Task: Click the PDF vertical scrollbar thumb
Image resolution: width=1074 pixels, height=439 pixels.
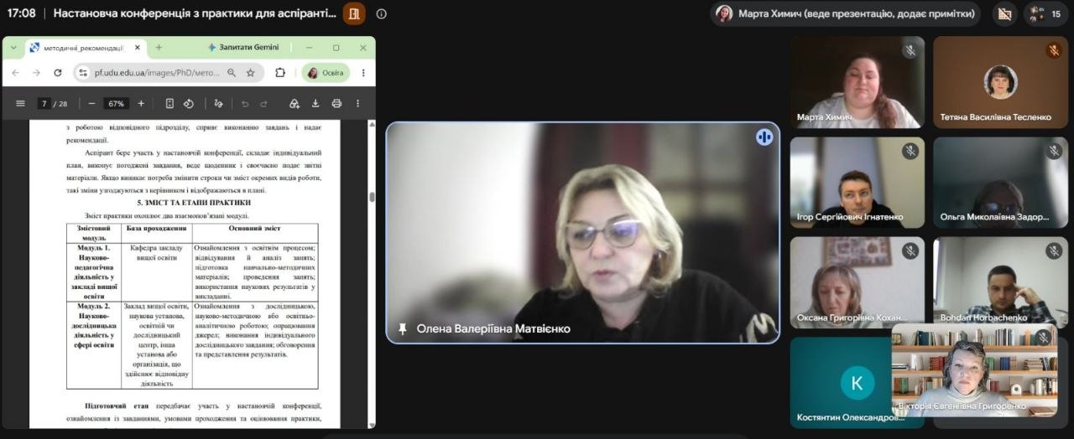Action: pos(372,197)
